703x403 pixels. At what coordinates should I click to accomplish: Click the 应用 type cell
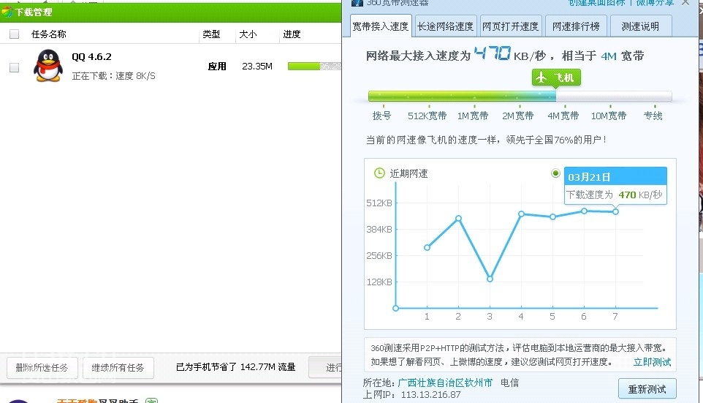coord(217,67)
